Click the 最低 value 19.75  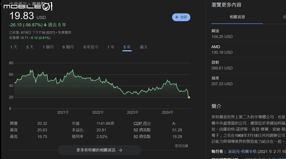pyautogui.click(x=42, y=137)
